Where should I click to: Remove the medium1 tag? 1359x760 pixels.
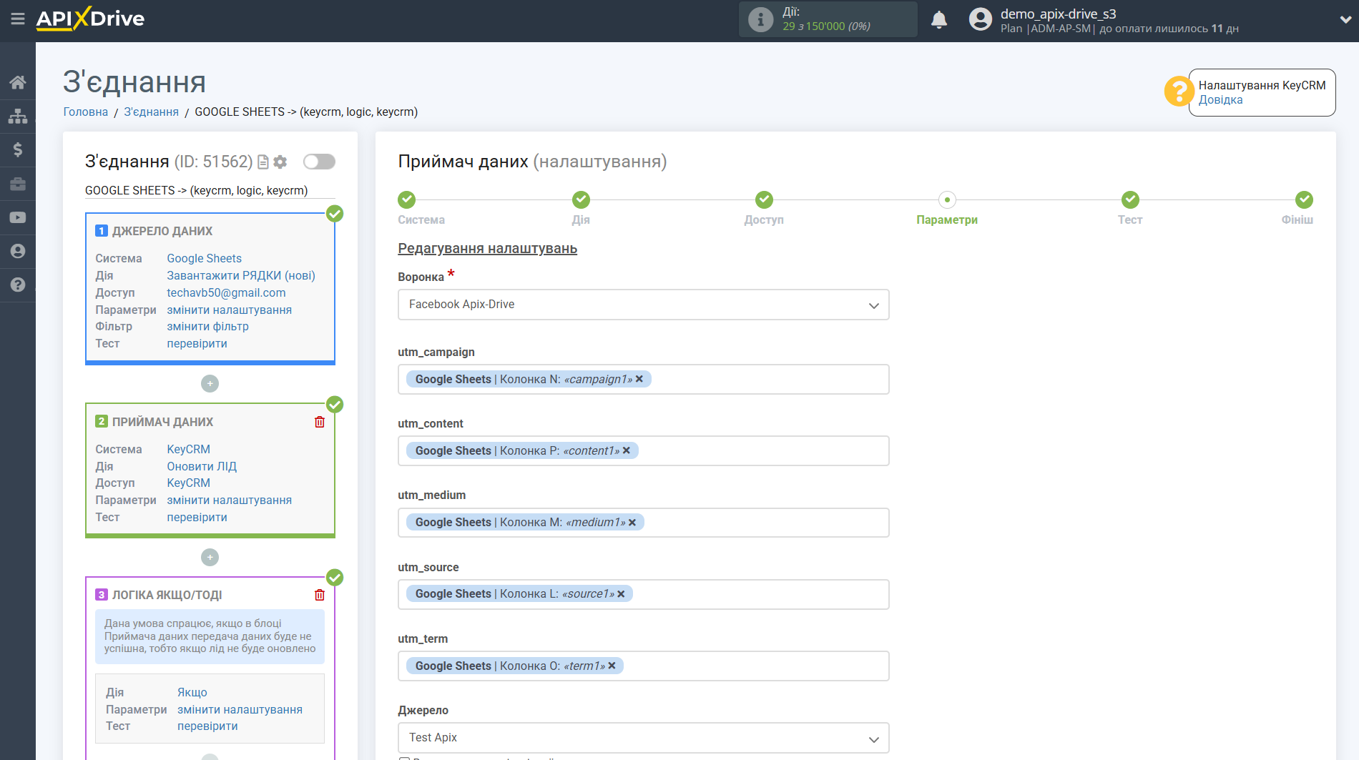[632, 523]
